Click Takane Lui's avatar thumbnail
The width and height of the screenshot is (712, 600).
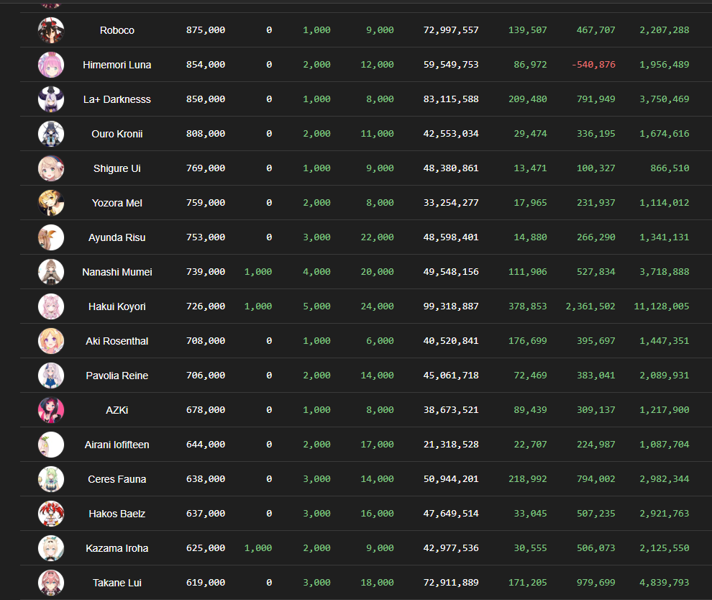click(51, 583)
